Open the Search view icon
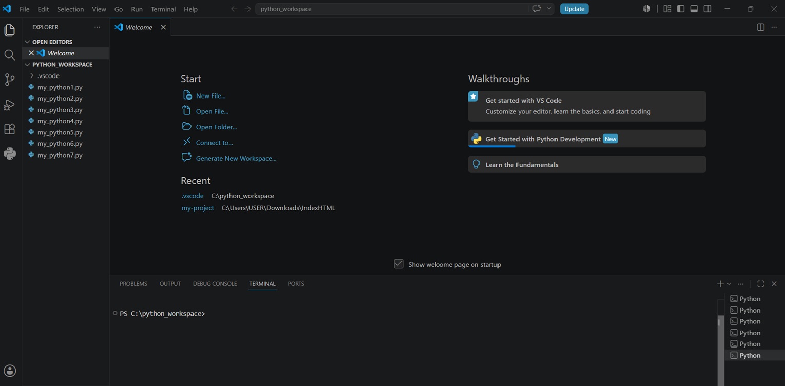Image resolution: width=785 pixels, height=386 pixels. pyautogui.click(x=9, y=55)
